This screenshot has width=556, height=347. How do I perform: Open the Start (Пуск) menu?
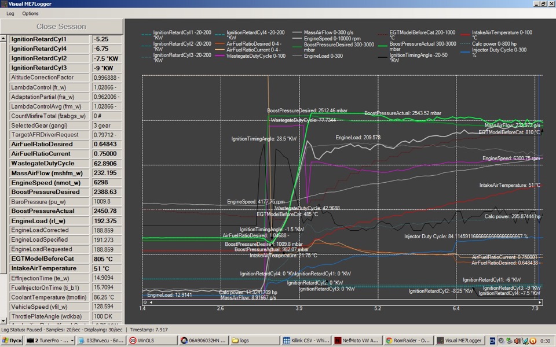13,341
